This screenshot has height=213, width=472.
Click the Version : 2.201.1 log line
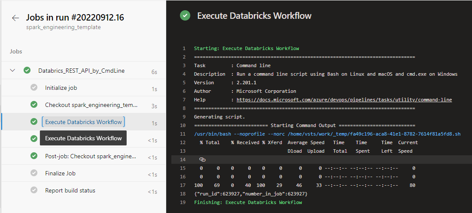pos(225,83)
